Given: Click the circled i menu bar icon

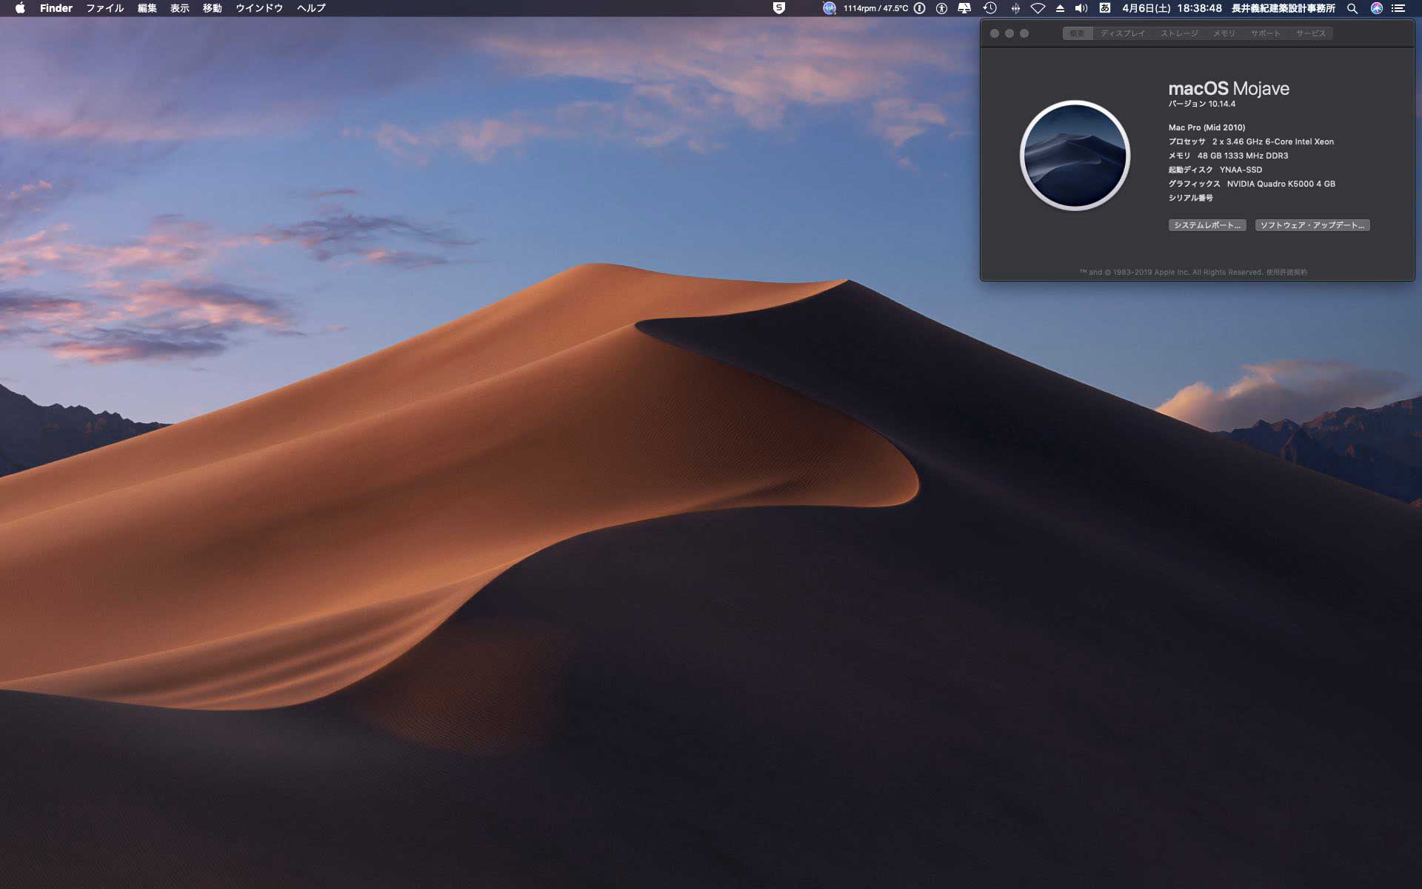Looking at the screenshot, I should pos(919,8).
